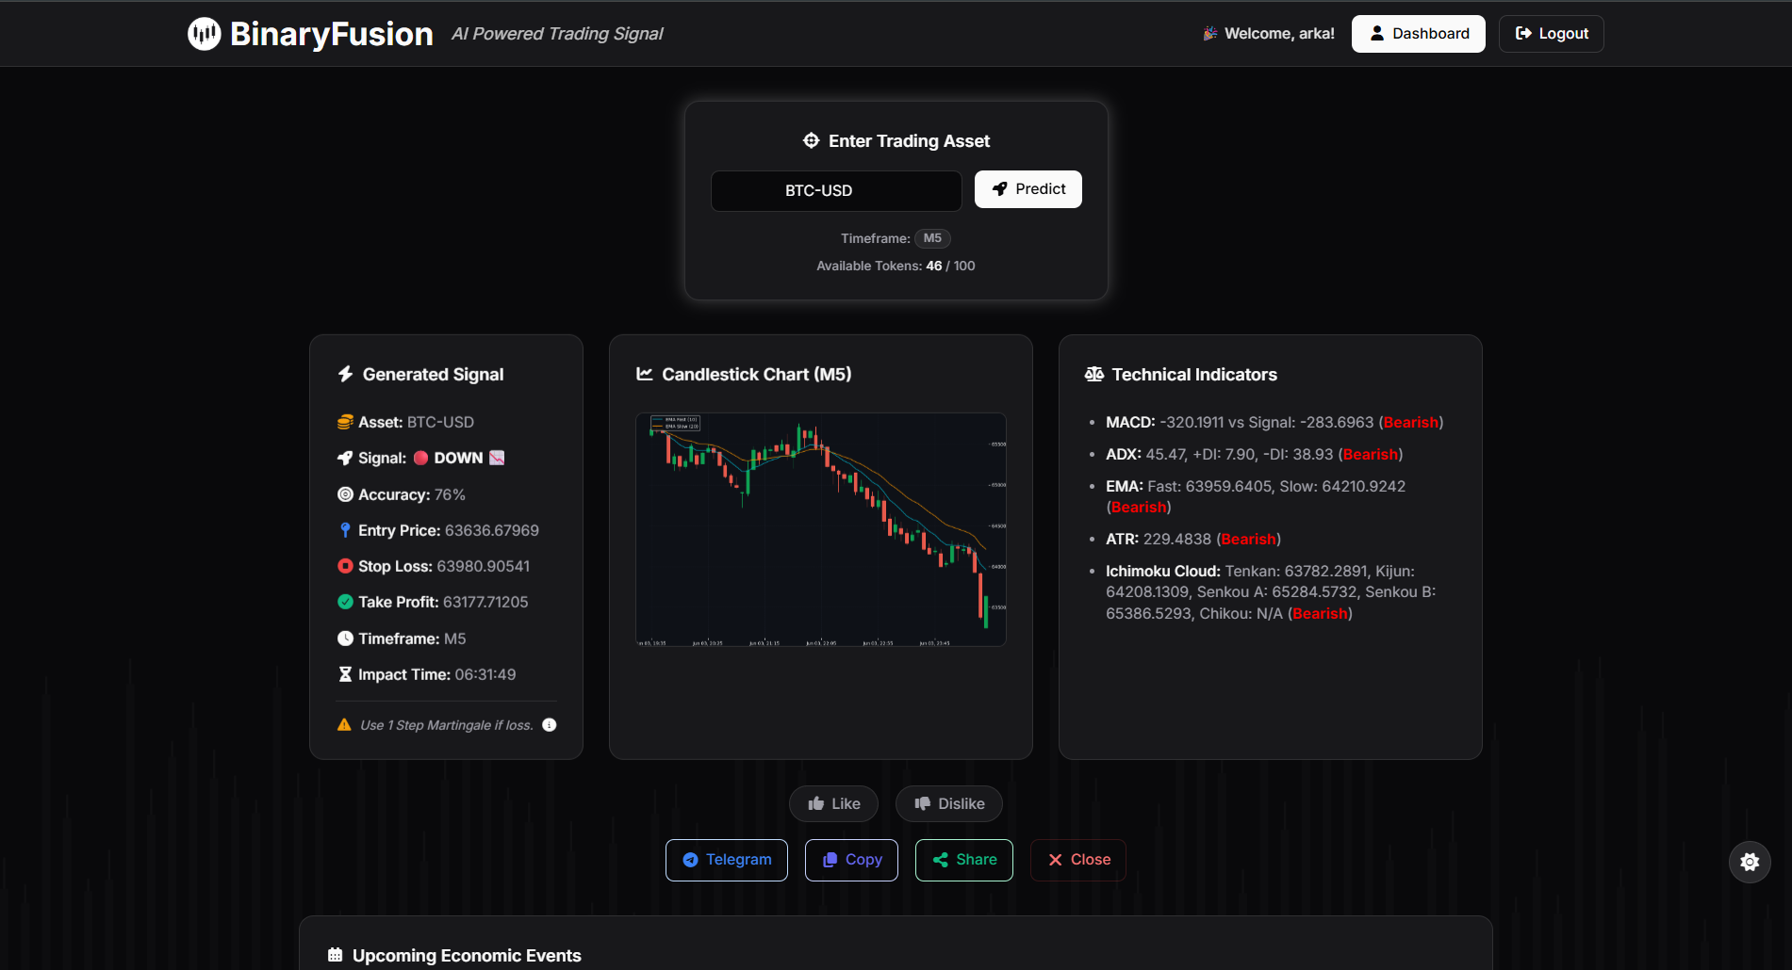Click the red stop icon by Stop Loss

click(x=345, y=566)
